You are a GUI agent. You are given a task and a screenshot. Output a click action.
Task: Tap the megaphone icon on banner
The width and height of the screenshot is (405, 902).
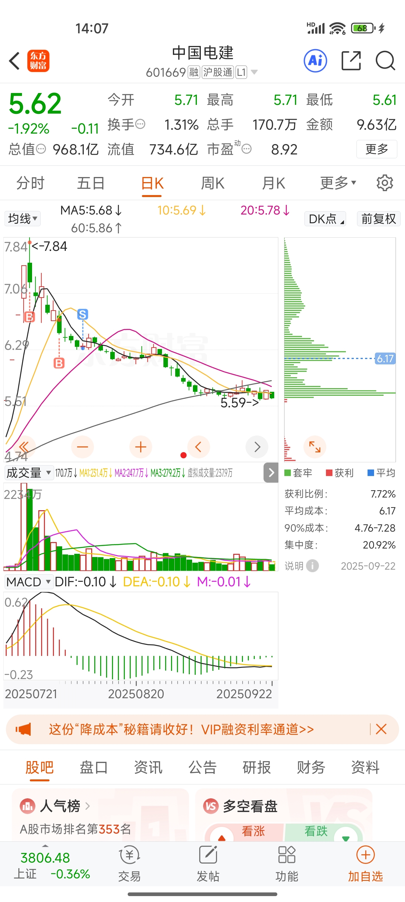coord(23,729)
